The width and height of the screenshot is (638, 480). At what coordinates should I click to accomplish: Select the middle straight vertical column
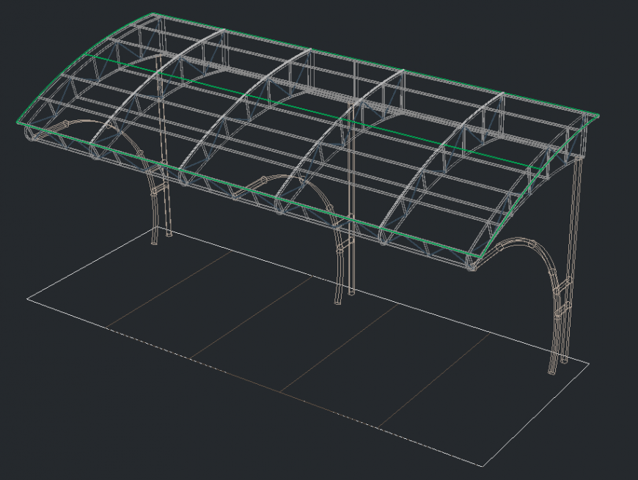click(353, 220)
